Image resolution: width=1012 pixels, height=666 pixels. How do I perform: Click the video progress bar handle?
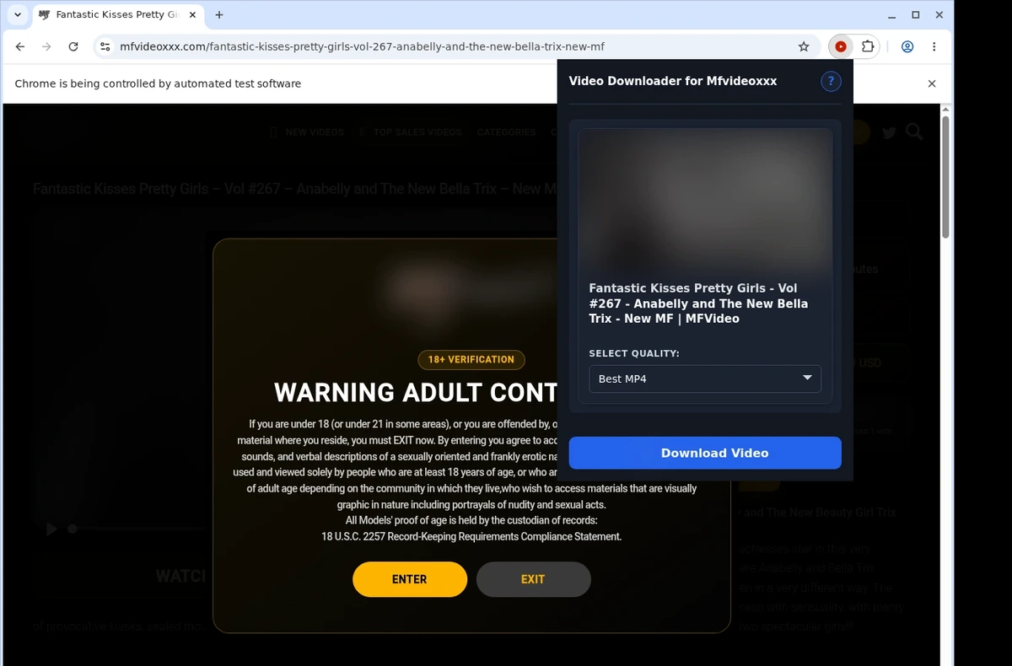coord(73,529)
